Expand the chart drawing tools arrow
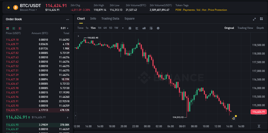Viewport: 268px width, 133px height. (x=78, y=36)
